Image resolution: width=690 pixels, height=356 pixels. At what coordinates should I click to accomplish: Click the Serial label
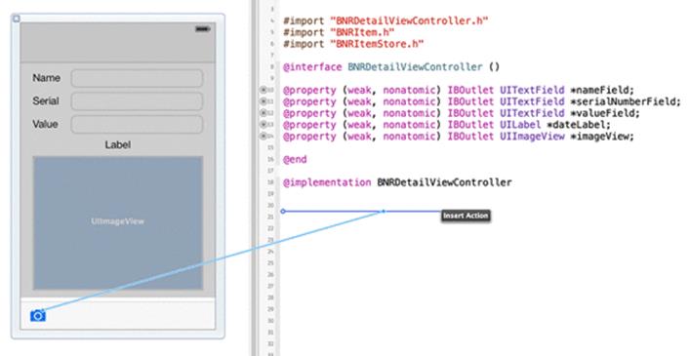[46, 101]
